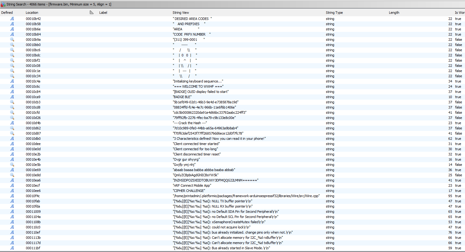
Task: Click the String Search window icon in title bar
Action: coord(3,4)
